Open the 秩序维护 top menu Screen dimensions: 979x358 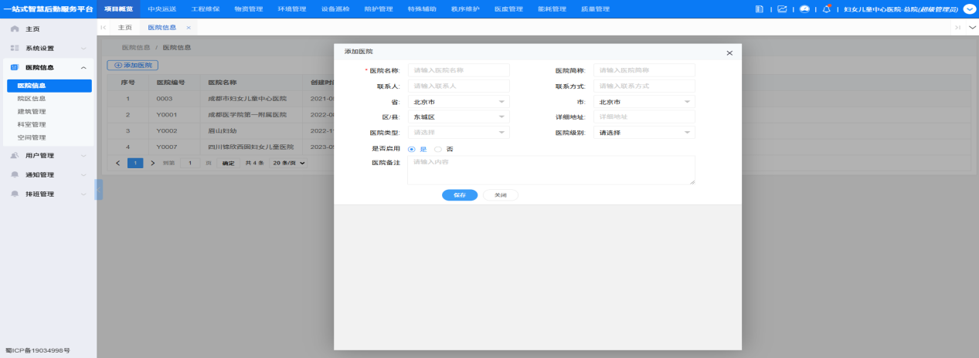coord(465,9)
